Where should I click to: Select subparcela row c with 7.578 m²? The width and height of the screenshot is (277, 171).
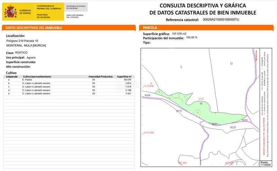(69, 87)
